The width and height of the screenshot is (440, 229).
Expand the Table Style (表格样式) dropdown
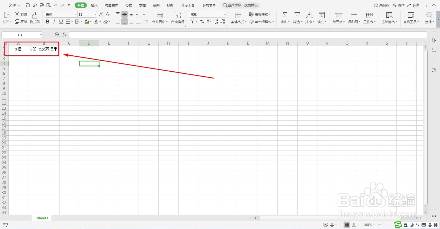point(270,14)
